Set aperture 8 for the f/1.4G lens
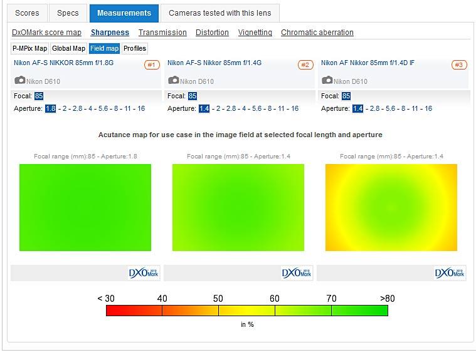 click(270, 108)
